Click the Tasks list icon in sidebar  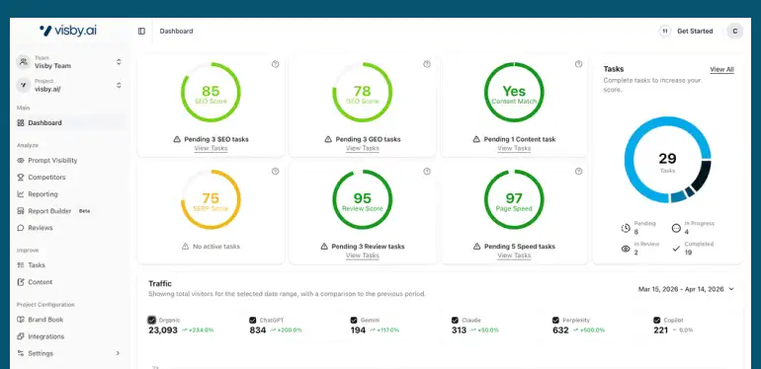(x=21, y=265)
